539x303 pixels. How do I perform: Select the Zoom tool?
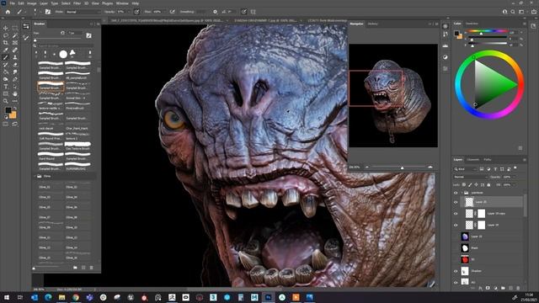tap(6, 101)
